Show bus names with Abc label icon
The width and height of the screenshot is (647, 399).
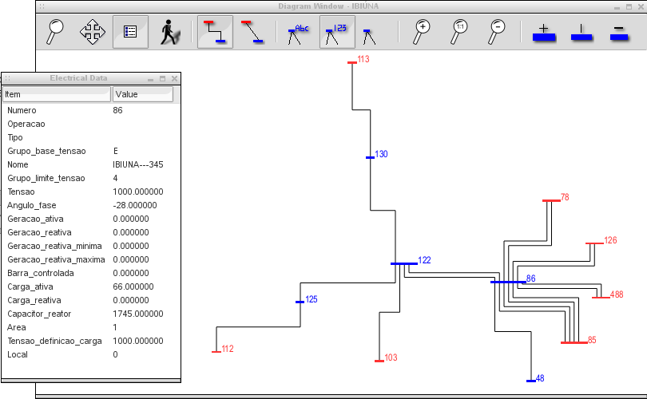pyautogui.click(x=298, y=34)
